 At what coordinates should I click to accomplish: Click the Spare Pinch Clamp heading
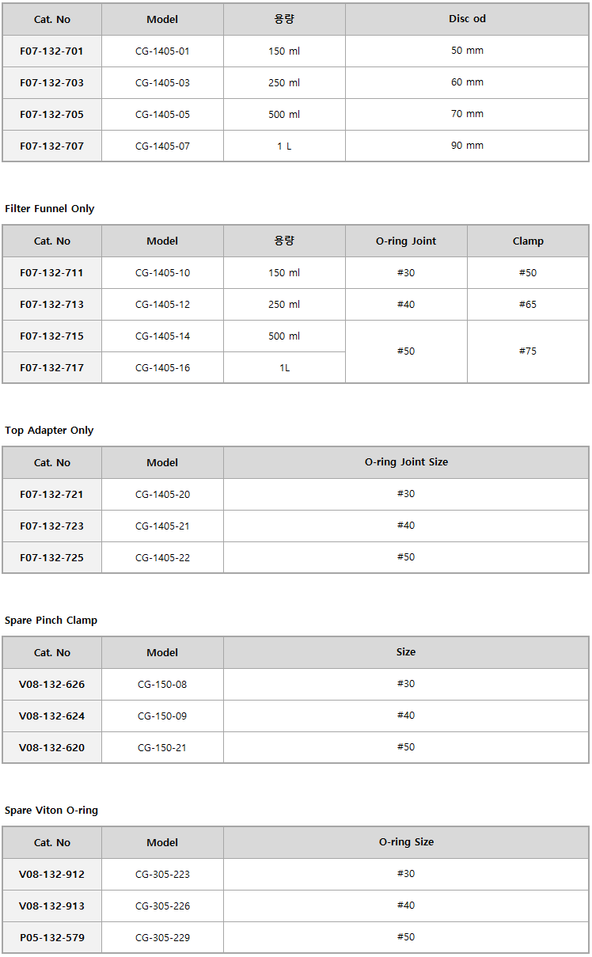[51, 621]
